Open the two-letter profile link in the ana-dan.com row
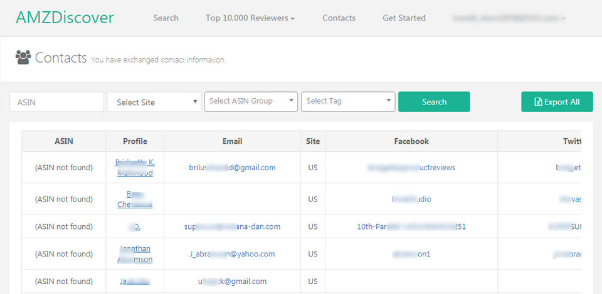Image resolution: width=602 pixels, height=294 pixels. pyautogui.click(x=135, y=226)
